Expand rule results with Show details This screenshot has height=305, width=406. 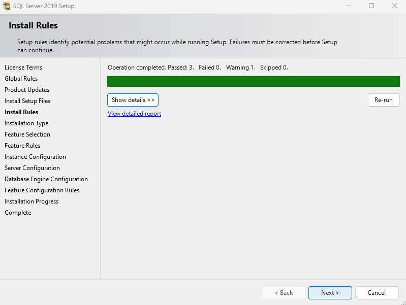coord(133,100)
